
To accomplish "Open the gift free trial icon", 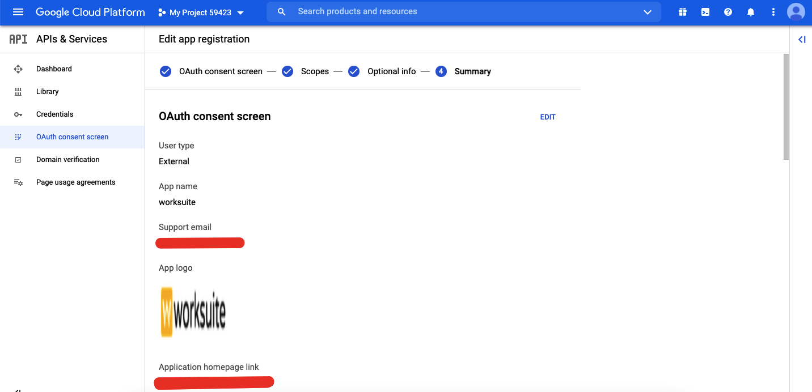I will [683, 12].
